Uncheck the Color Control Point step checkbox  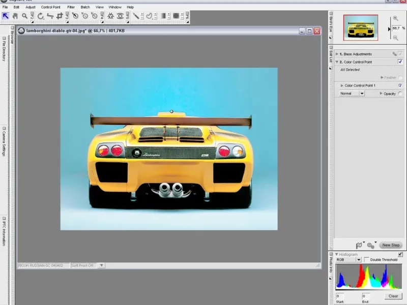pyautogui.click(x=400, y=62)
